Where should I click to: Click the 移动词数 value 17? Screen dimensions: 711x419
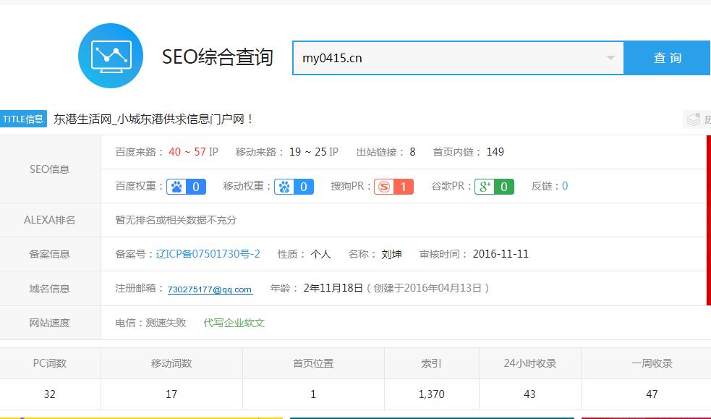[171, 394]
